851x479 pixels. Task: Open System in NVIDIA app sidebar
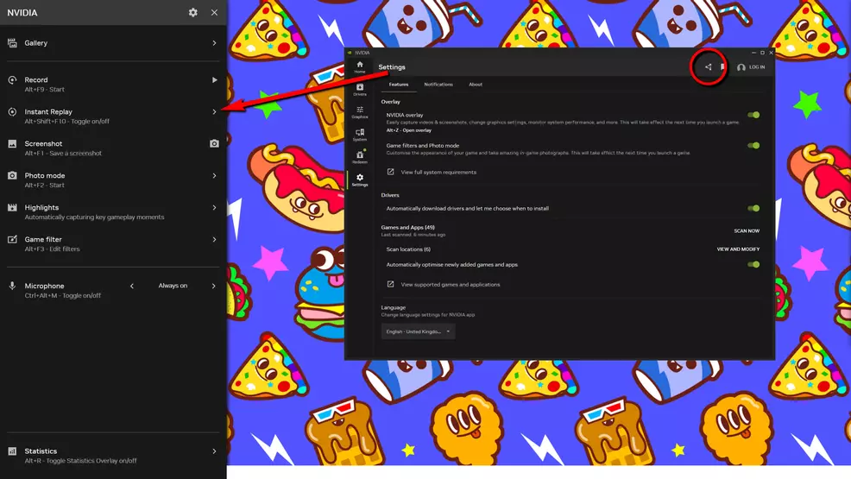tap(359, 136)
